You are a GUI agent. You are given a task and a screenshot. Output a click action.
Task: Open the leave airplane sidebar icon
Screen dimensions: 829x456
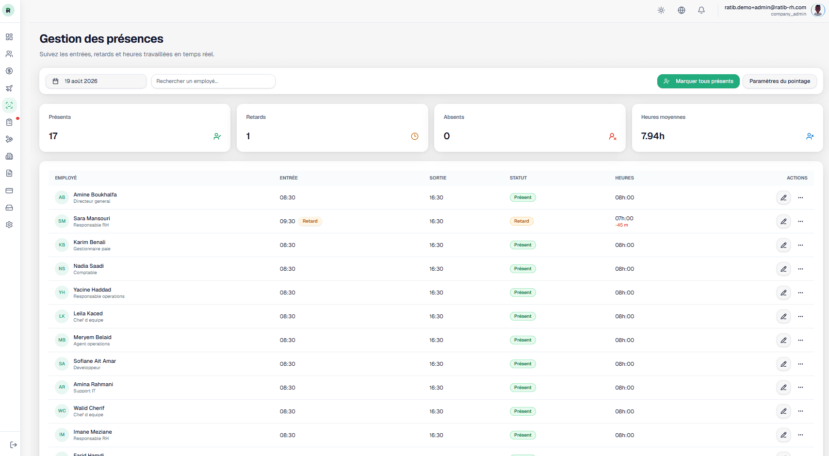[9, 88]
